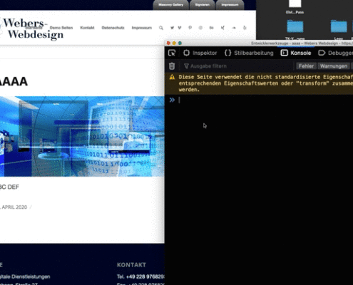Visit the Twitter social icon

(x=172, y=28)
